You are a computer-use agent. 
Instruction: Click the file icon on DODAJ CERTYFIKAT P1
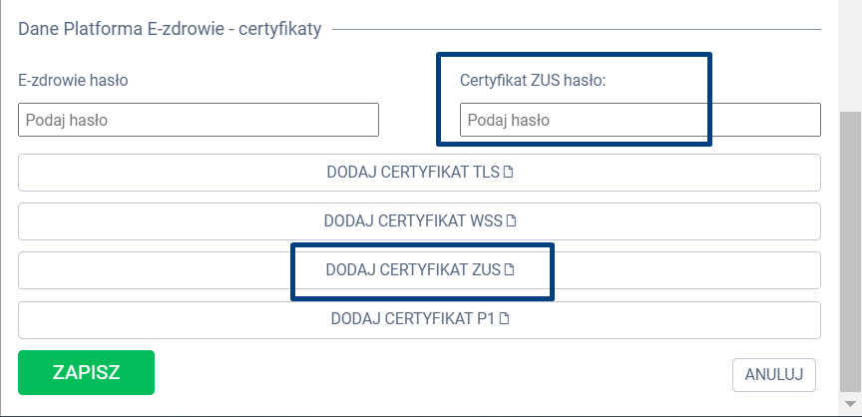[x=505, y=319]
